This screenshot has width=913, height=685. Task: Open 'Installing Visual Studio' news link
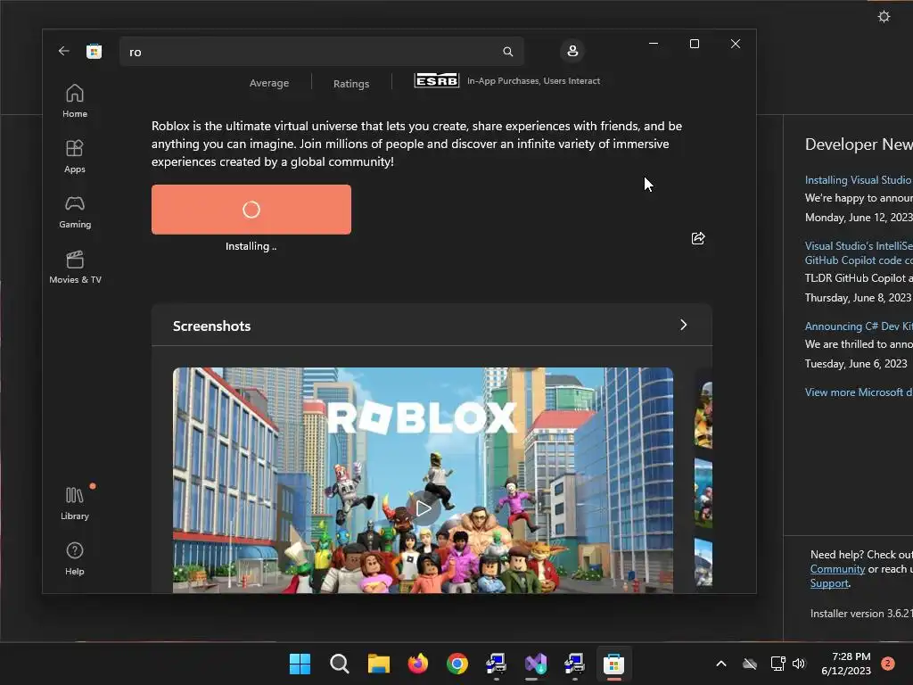click(x=859, y=180)
